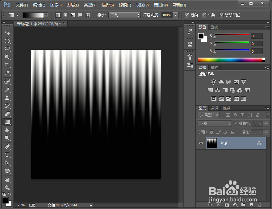Switch to the 色板 tab
The width and height of the screenshot is (272, 209).
point(214,27)
